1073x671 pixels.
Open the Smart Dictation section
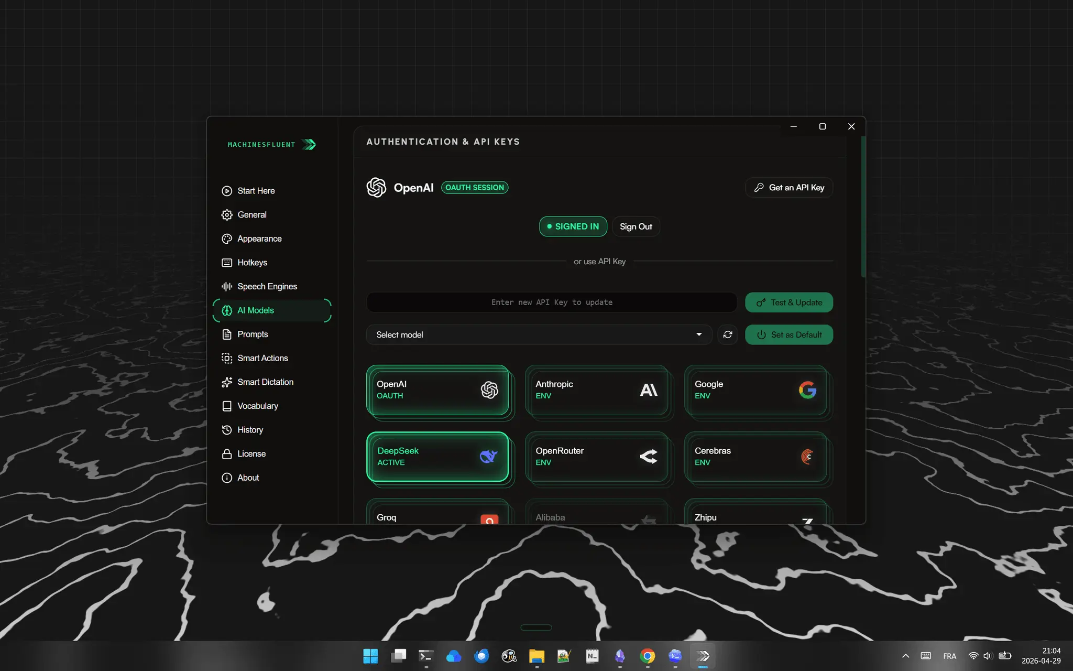click(272, 382)
